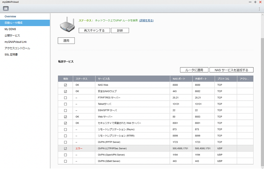This screenshot has height=170, width=264.
Task: Sort by 外部ポート column header
Action: point(203,79)
